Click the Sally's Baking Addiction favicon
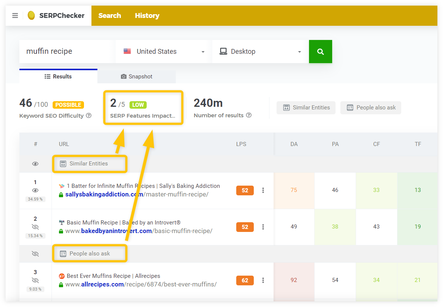This screenshot has width=443, height=307. (62, 186)
